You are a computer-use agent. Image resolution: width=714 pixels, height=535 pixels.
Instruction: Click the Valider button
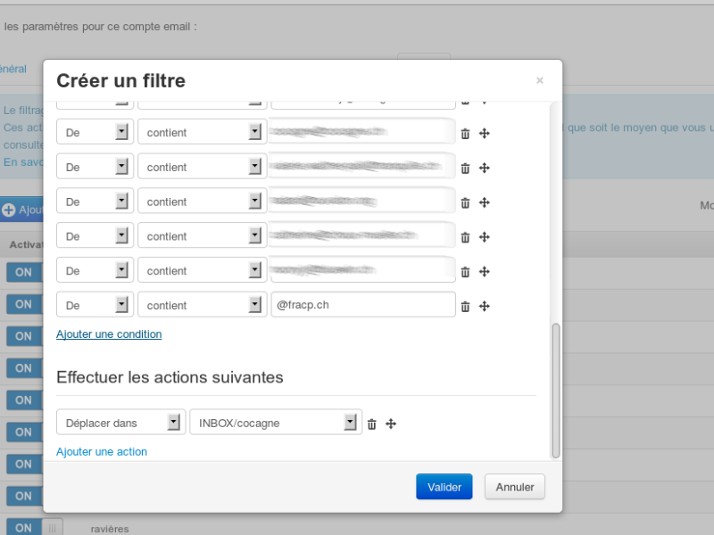(444, 487)
